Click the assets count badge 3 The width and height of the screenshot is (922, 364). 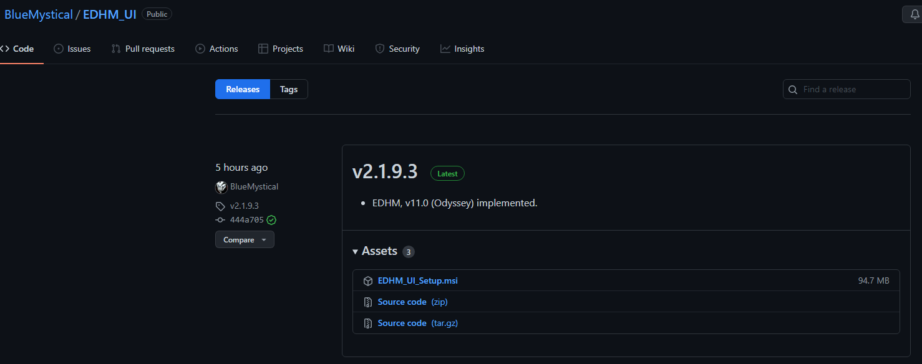[x=409, y=252]
